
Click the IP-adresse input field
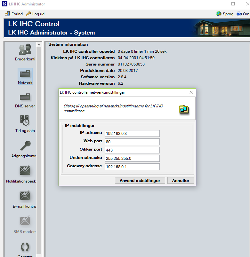click(x=132, y=133)
